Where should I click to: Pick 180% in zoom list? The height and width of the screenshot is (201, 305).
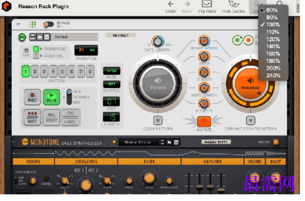coord(273,61)
